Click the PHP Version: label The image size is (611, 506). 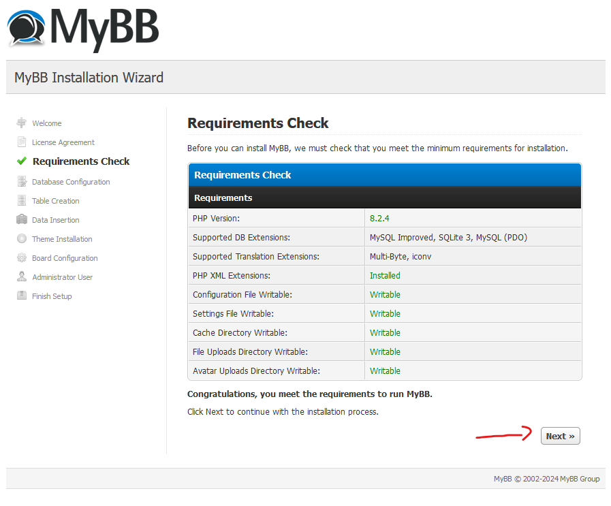tap(216, 219)
